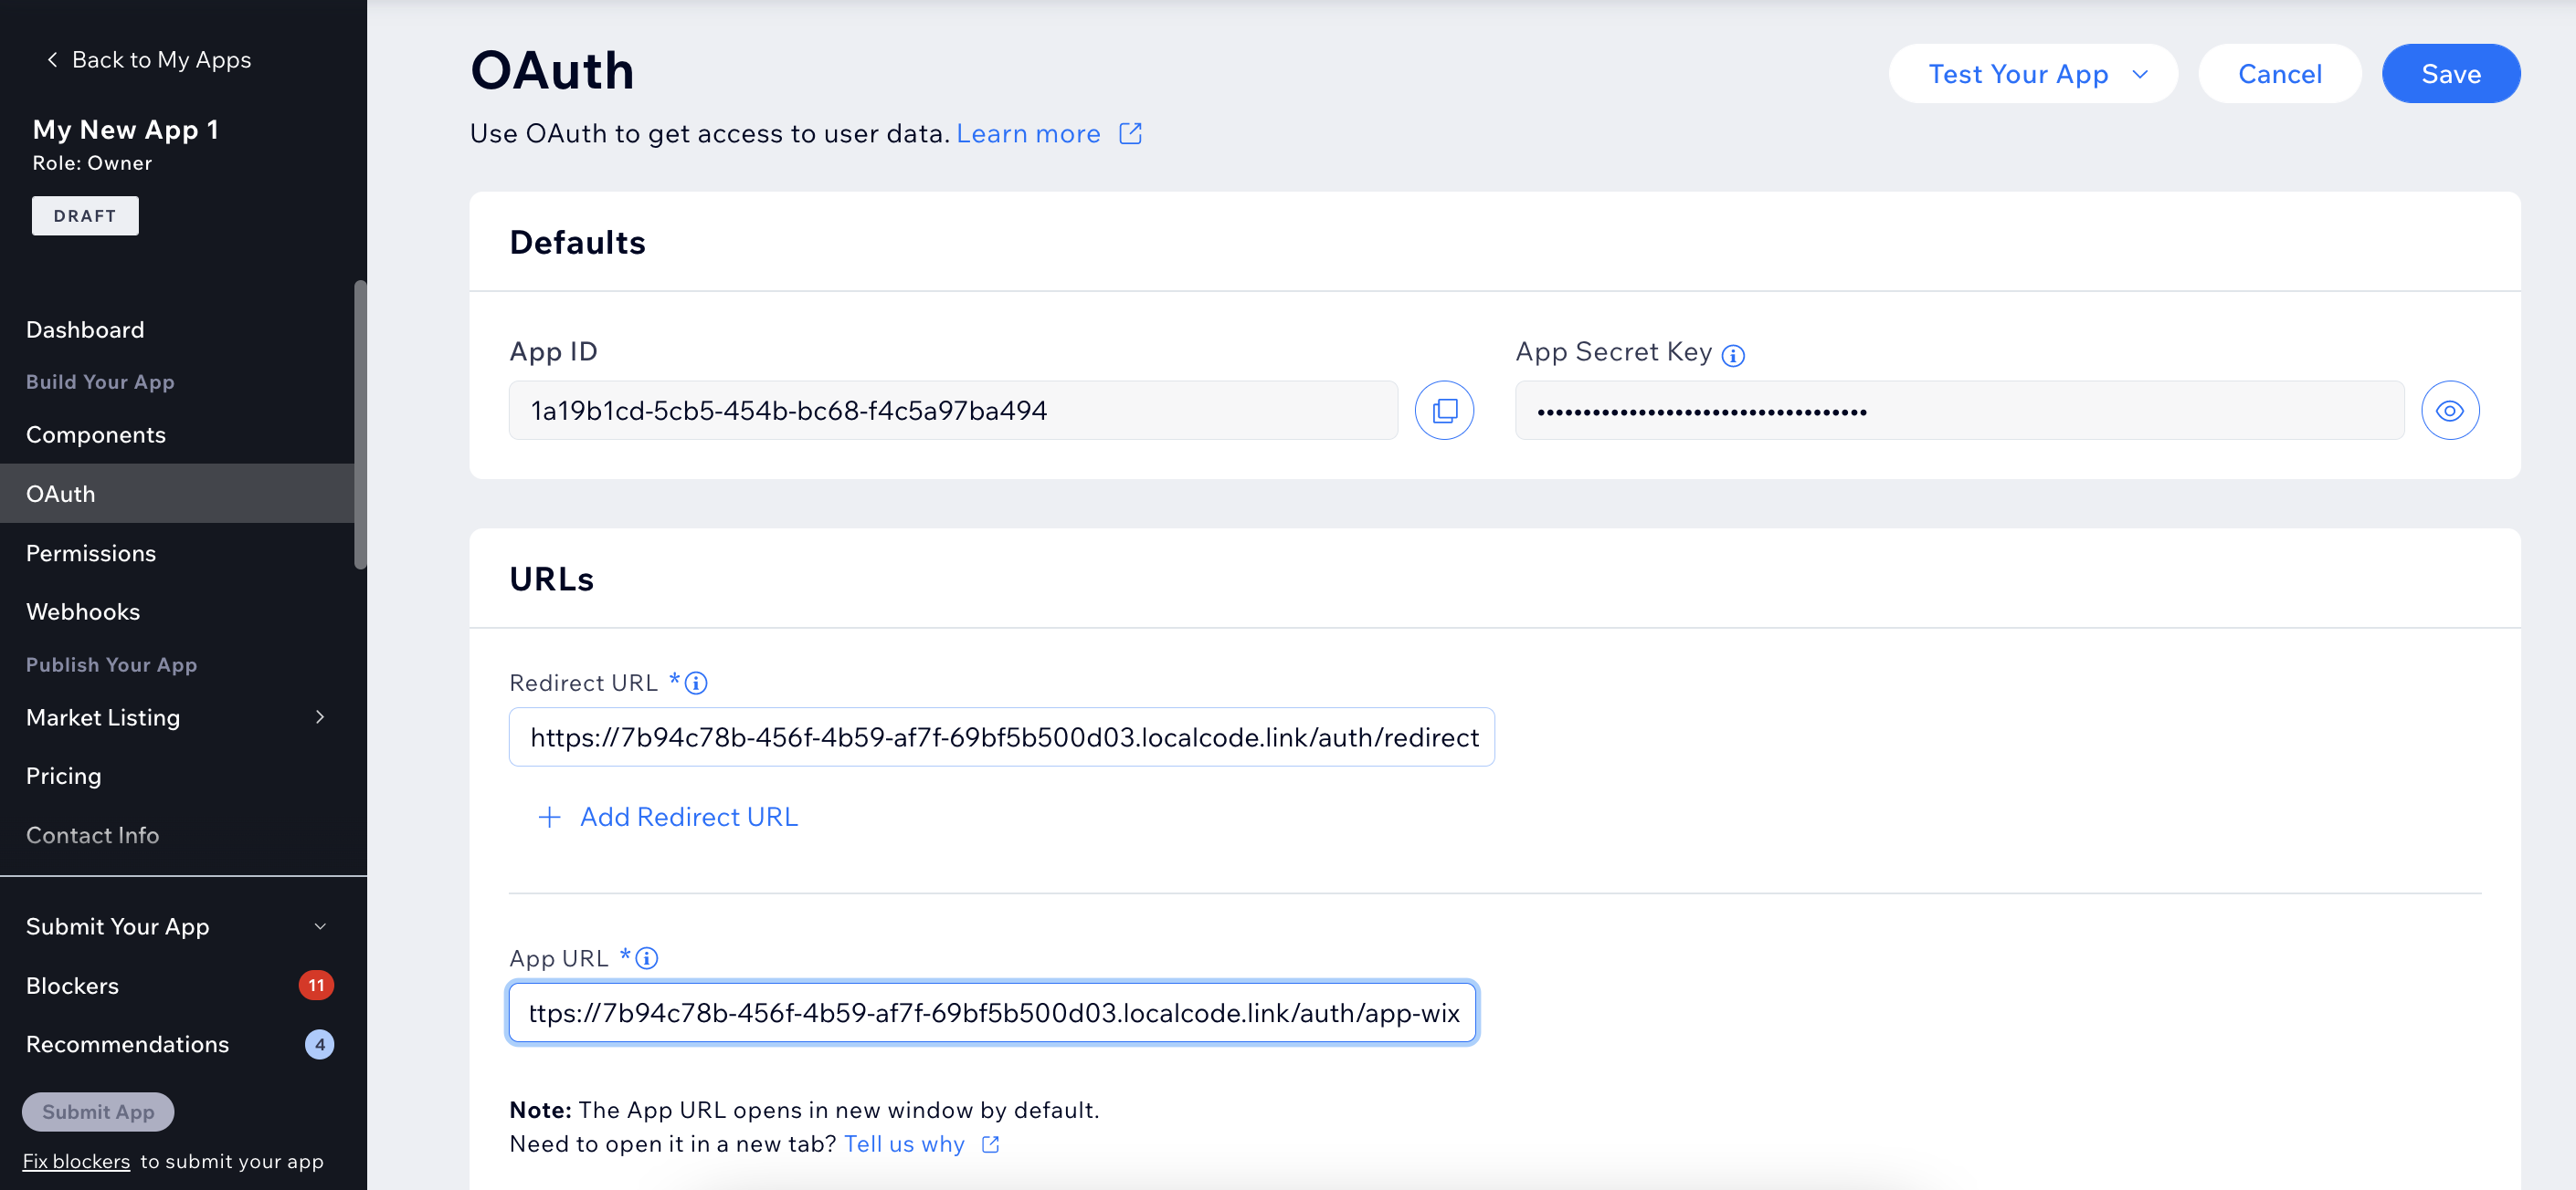Click the Role: Owner text
The height and width of the screenshot is (1190, 2576).
click(x=92, y=162)
